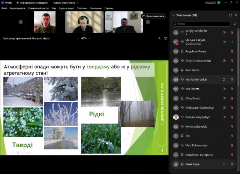Click the 46% zoom level value

(x=84, y=38)
